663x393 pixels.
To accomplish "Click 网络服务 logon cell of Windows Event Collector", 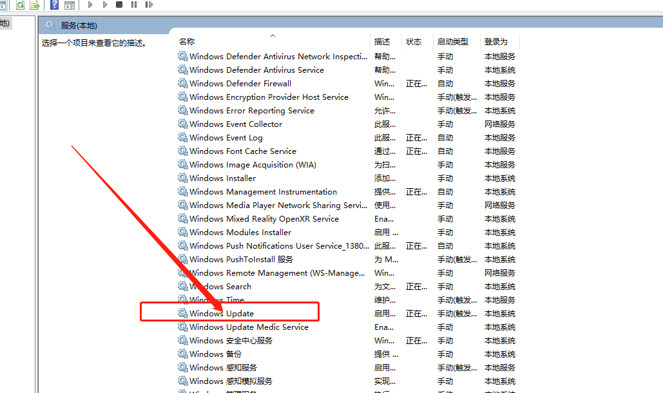I will point(500,124).
